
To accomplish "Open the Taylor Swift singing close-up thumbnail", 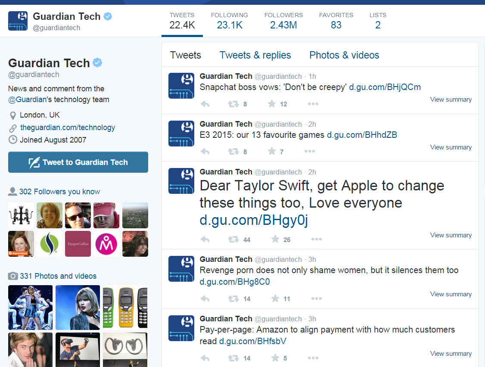I will [78, 307].
